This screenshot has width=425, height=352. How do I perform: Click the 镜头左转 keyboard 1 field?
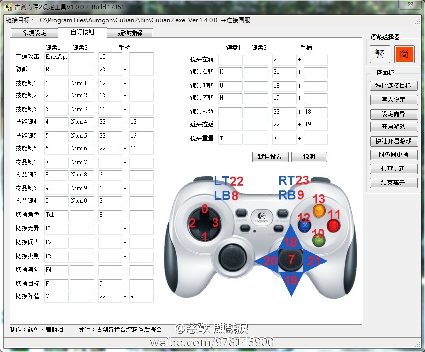[x=230, y=60]
